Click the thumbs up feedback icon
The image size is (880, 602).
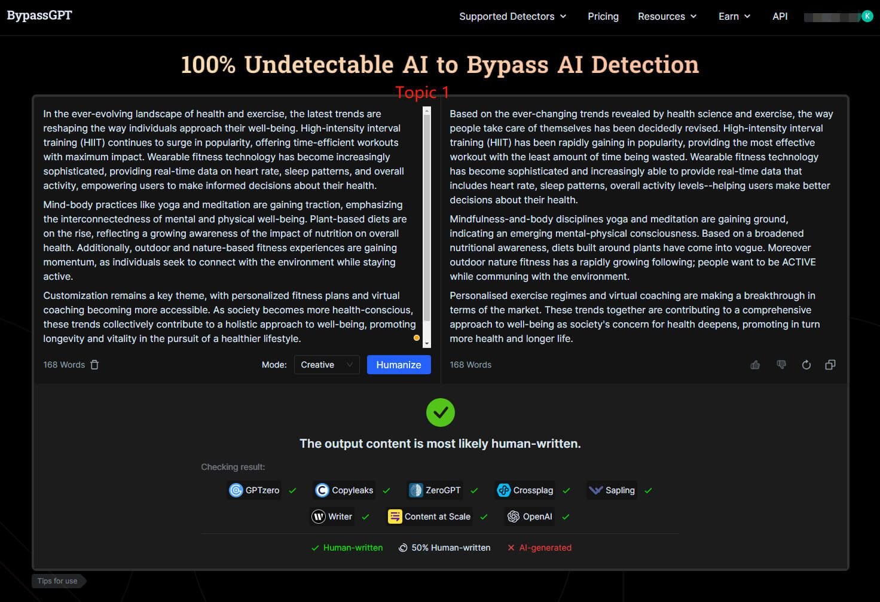[755, 365]
